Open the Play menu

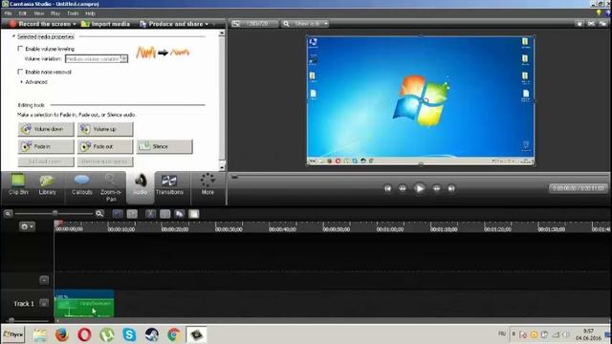point(55,13)
